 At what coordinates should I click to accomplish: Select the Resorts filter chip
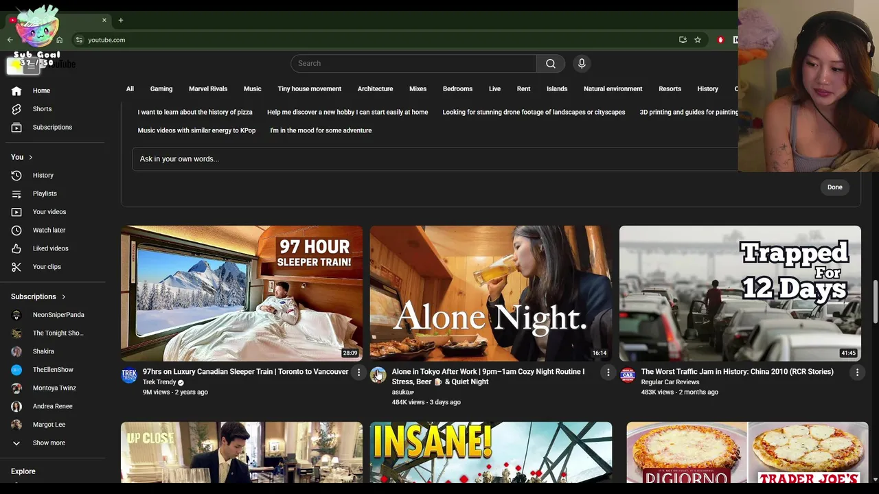coord(670,89)
